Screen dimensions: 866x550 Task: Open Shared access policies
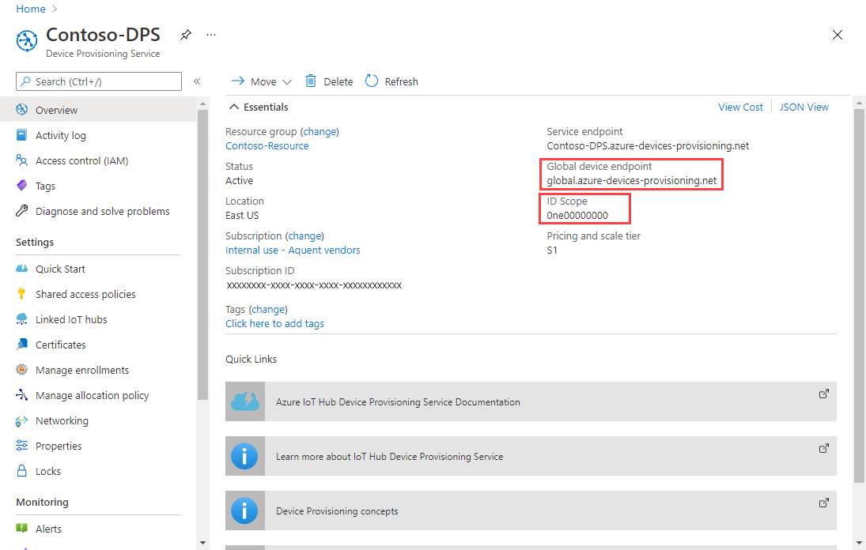81,293
